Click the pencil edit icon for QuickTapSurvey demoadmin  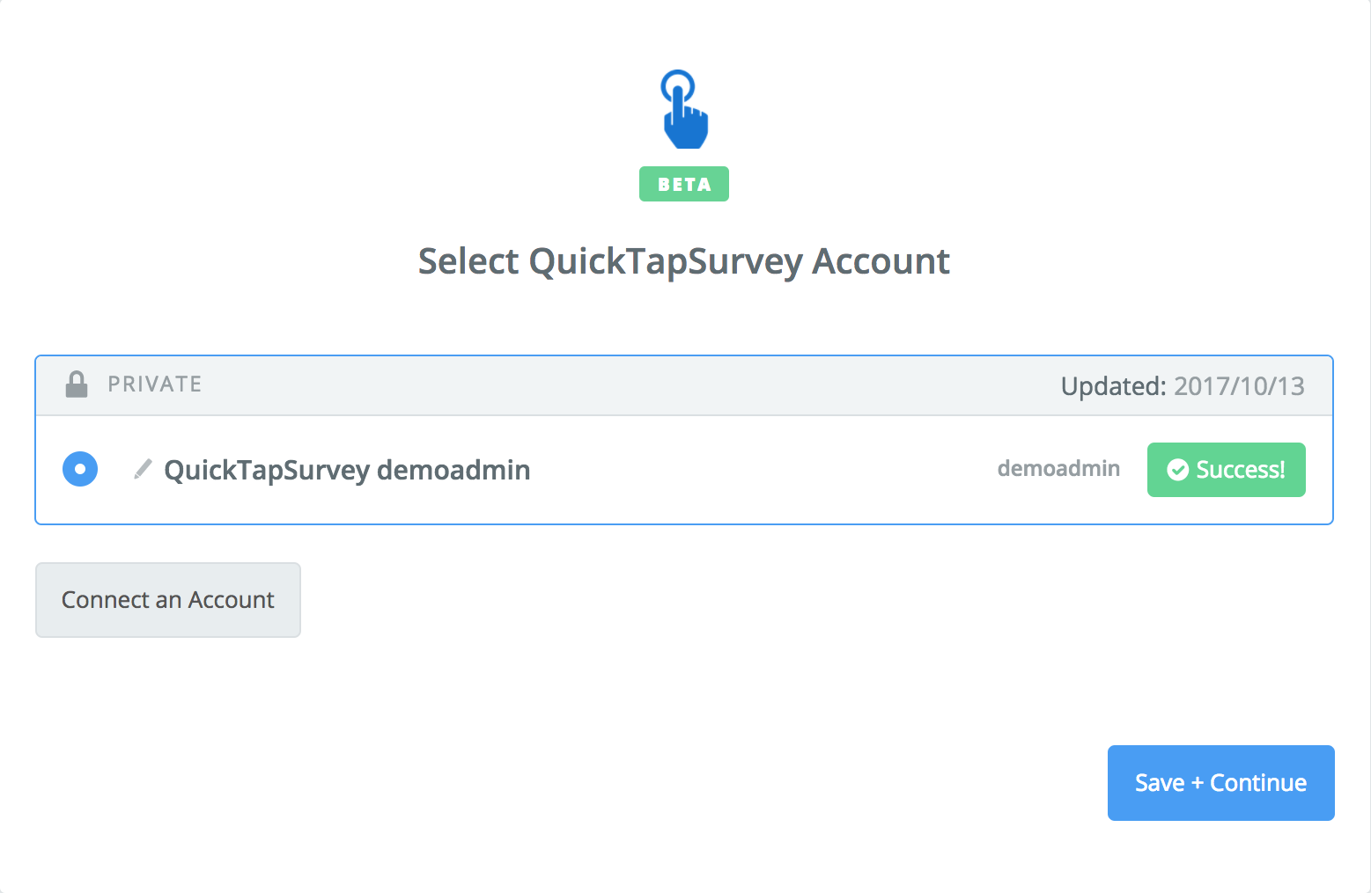pyautogui.click(x=143, y=469)
